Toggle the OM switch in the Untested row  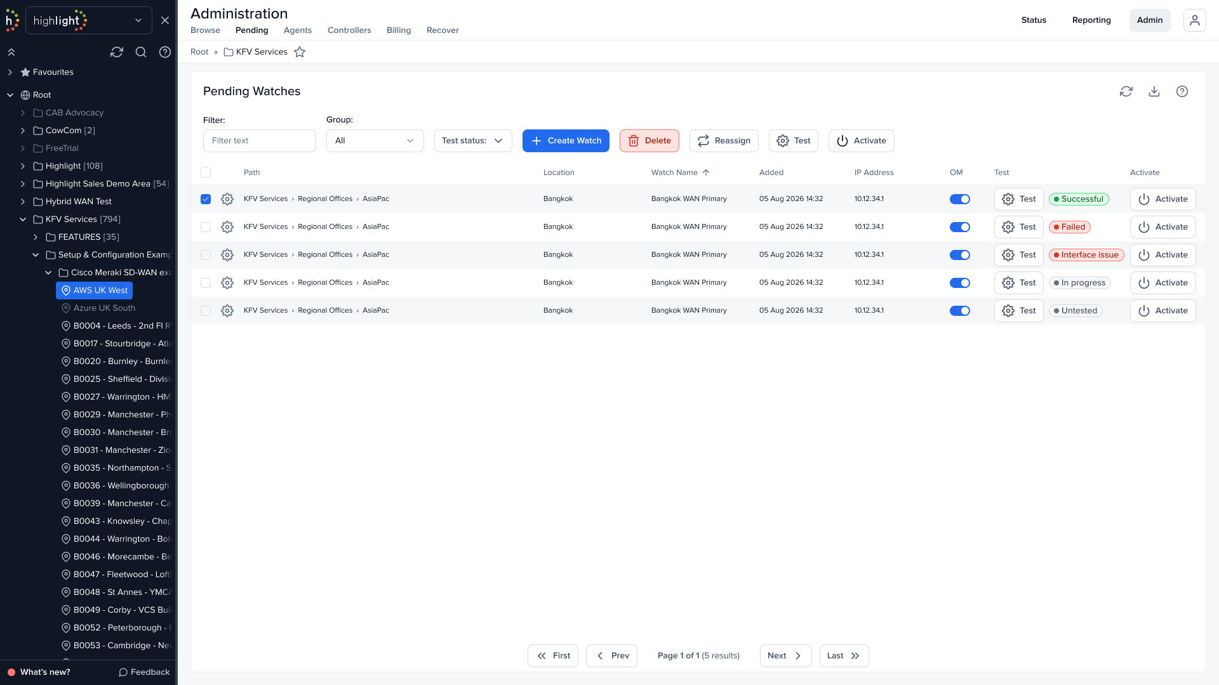click(x=960, y=311)
